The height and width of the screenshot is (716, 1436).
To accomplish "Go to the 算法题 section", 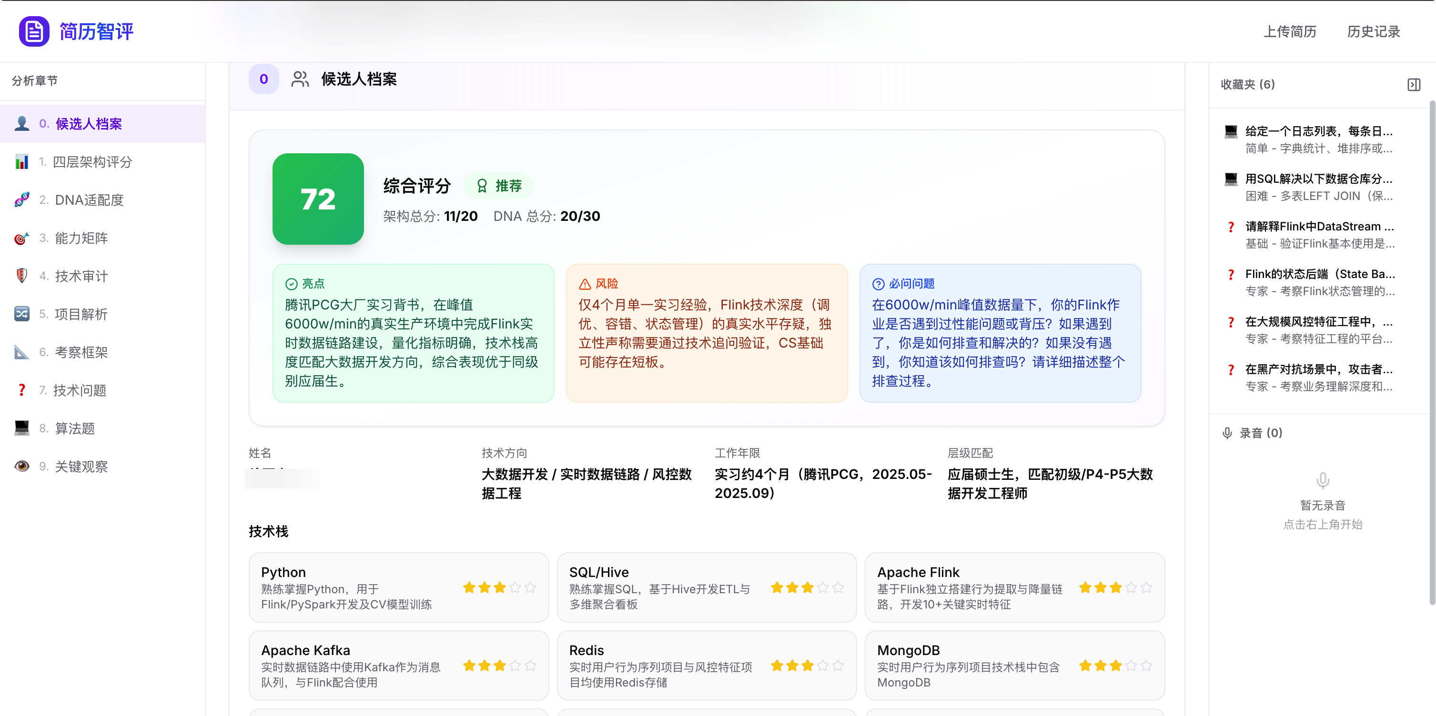I will click(x=75, y=428).
